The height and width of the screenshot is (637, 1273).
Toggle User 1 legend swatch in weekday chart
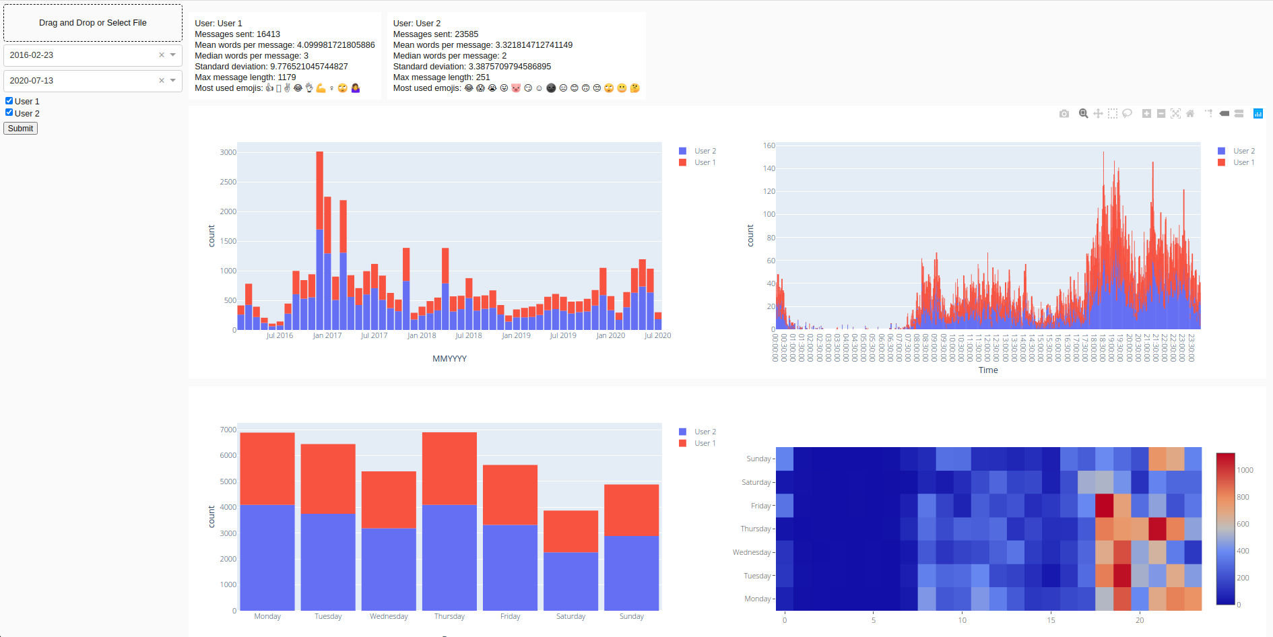682,443
